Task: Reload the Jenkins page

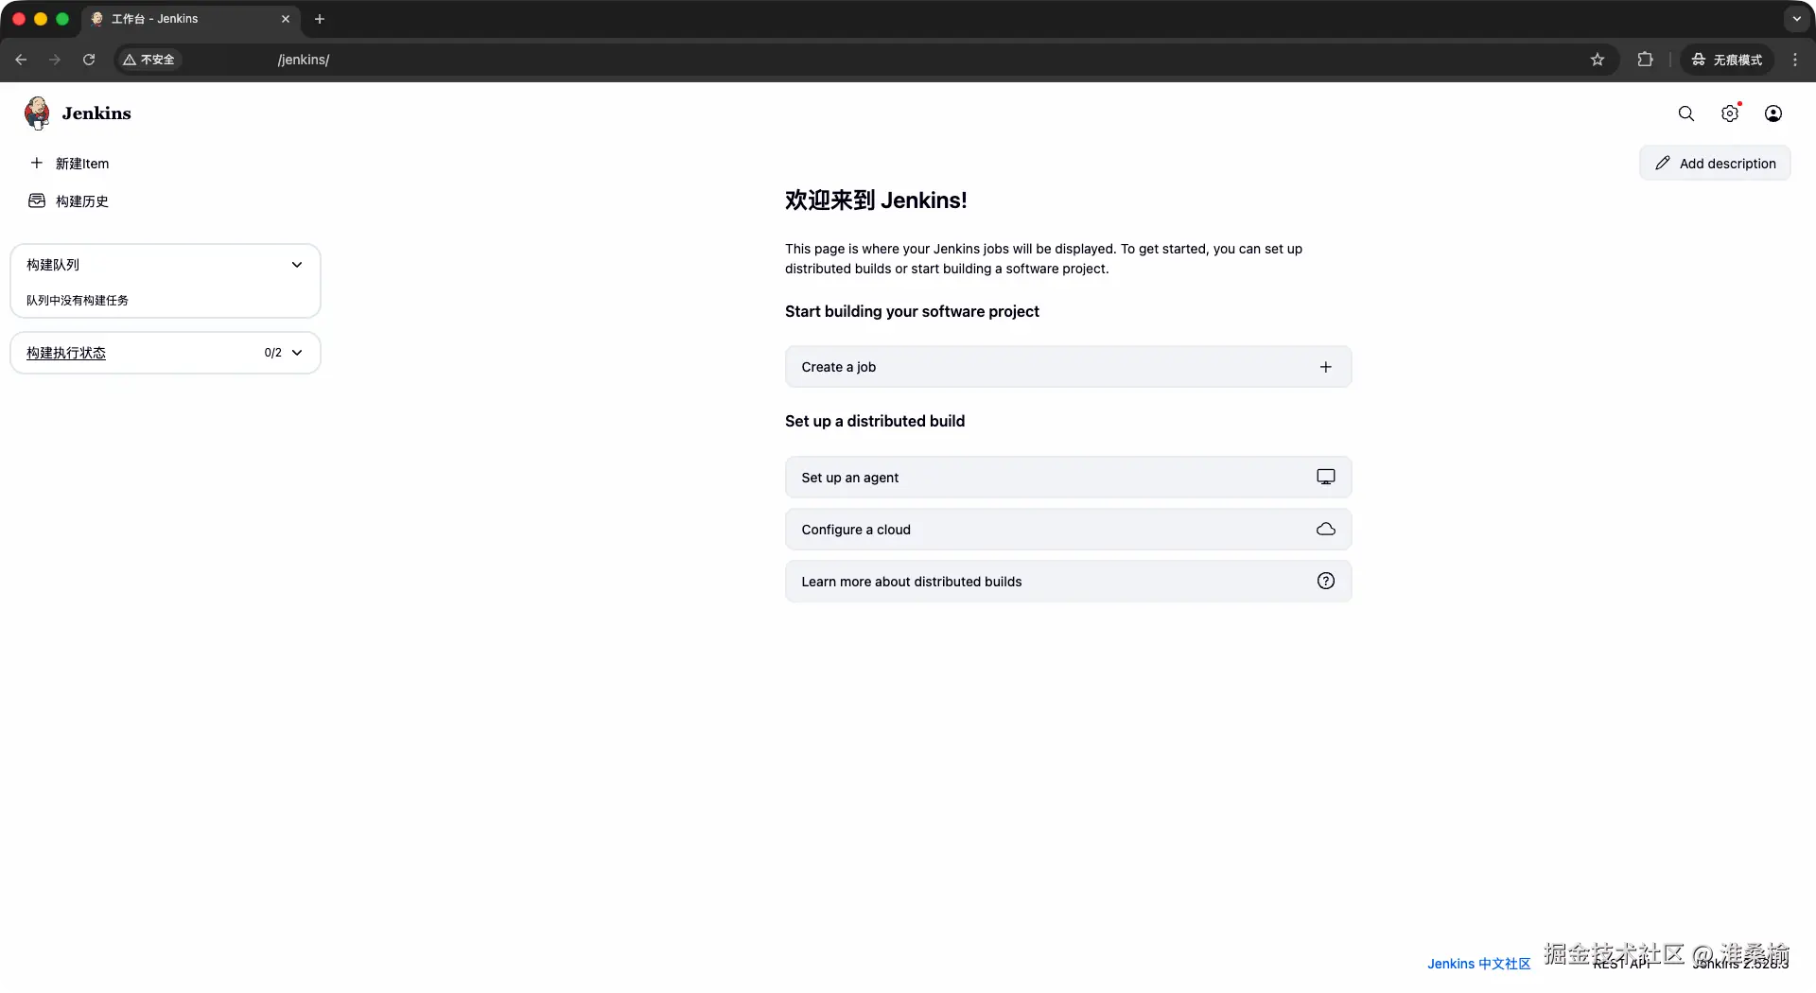Action: point(89,60)
